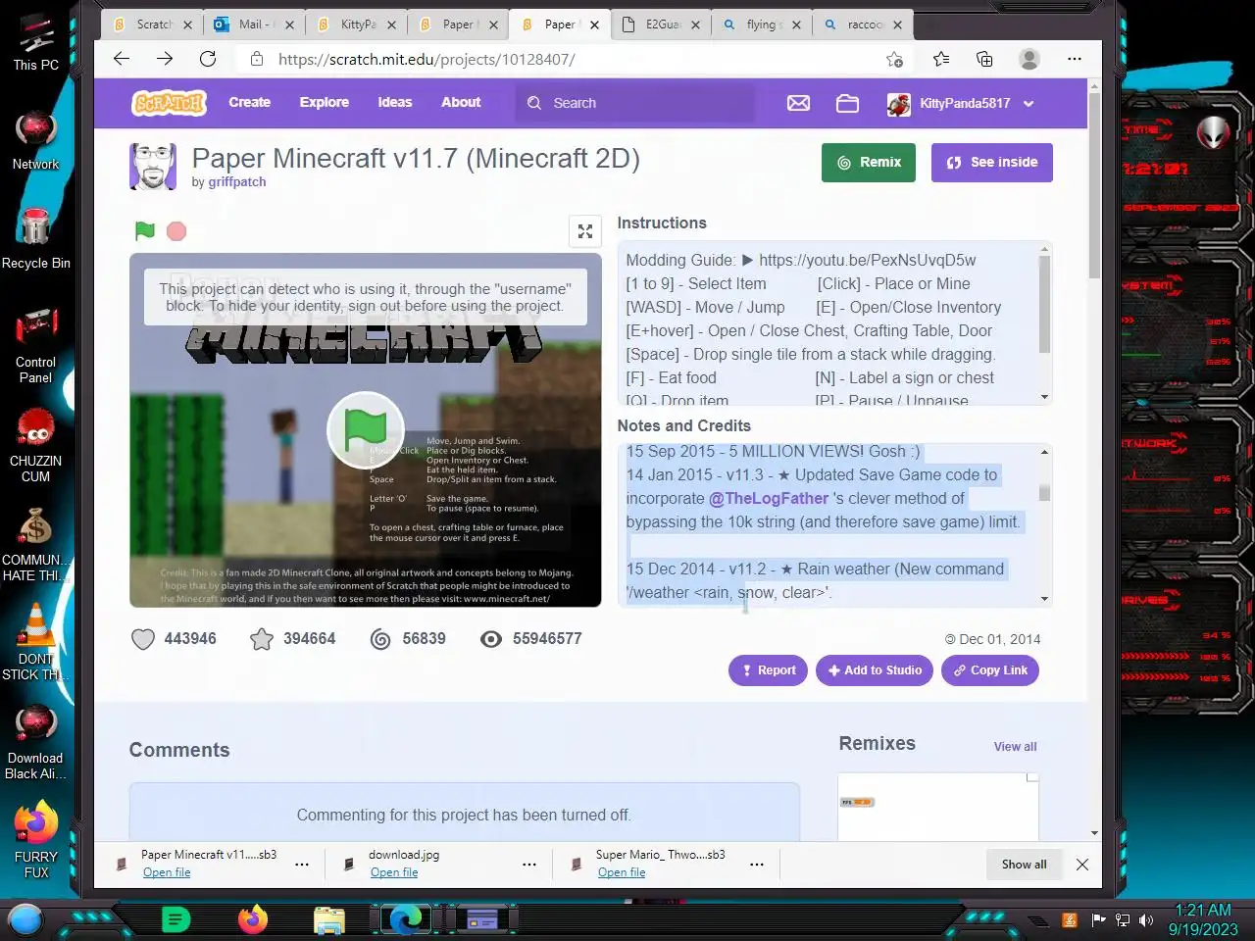The image size is (1255, 941).
Task: Close the downloads bar with the X
Action: (x=1082, y=865)
